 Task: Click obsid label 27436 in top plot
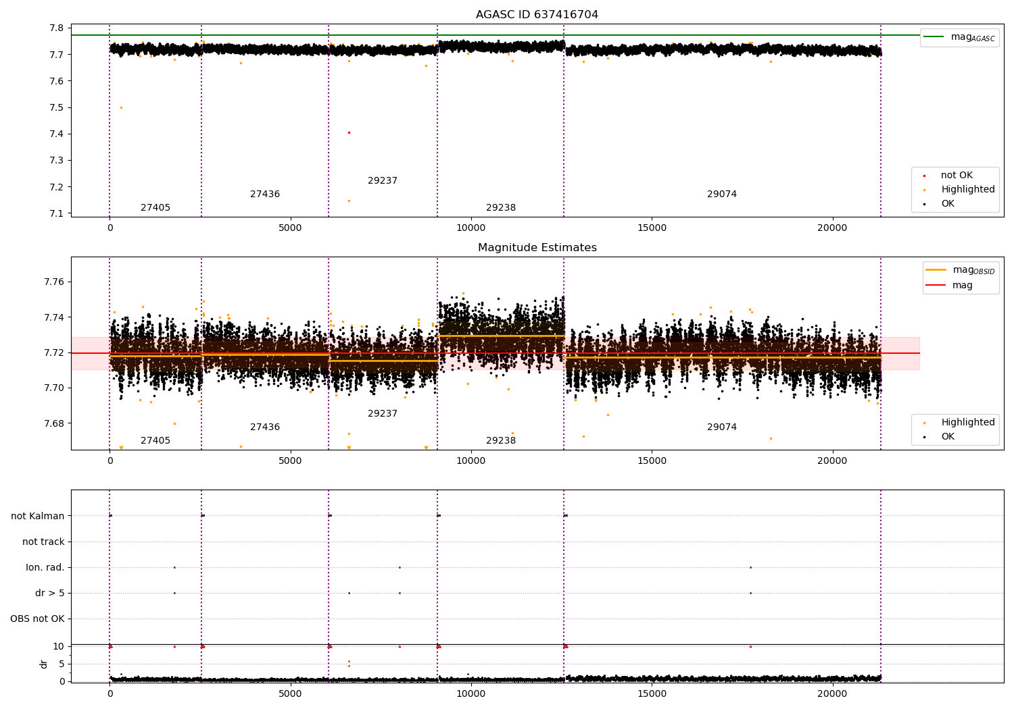(x=265, y=194)
